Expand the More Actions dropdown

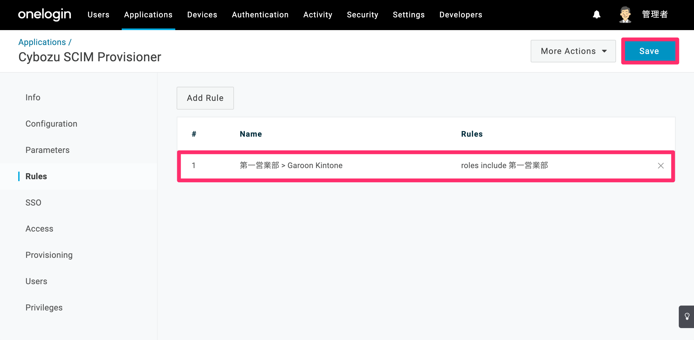coord(573,51)
